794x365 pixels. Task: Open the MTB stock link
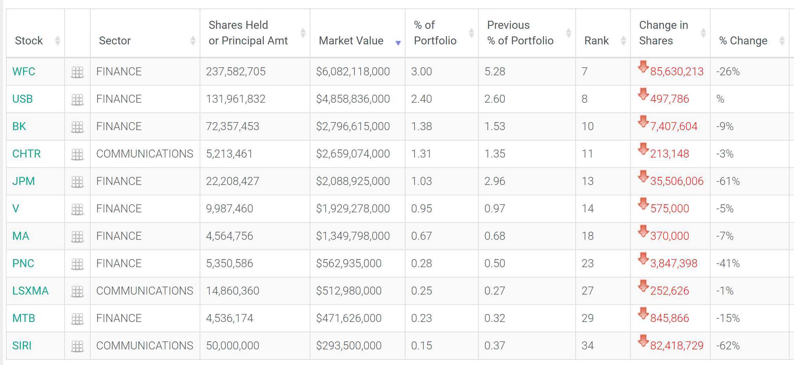point(24,319)
